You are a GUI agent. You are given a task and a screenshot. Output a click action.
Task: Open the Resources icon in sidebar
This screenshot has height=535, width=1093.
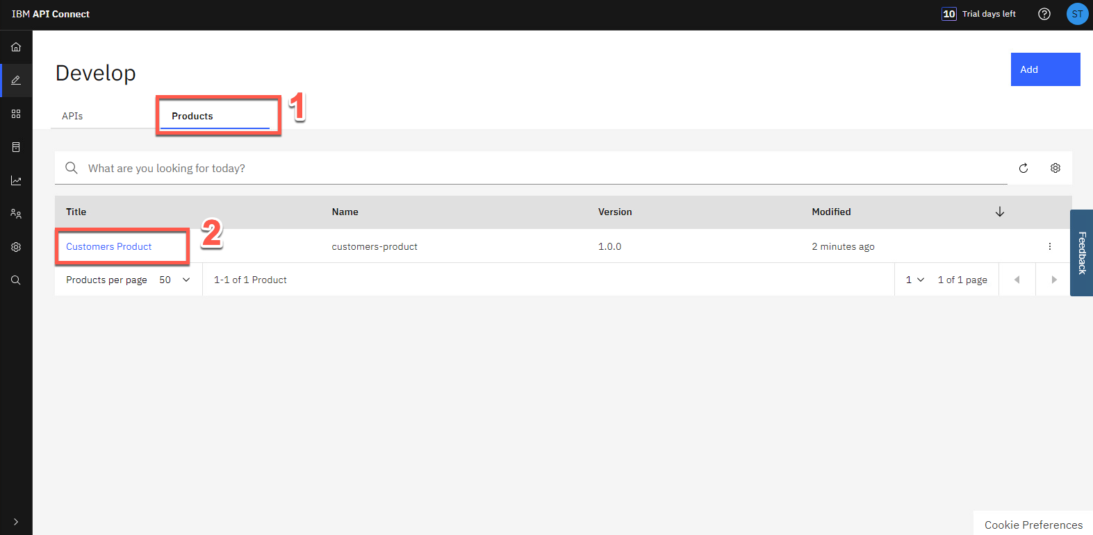16,147
